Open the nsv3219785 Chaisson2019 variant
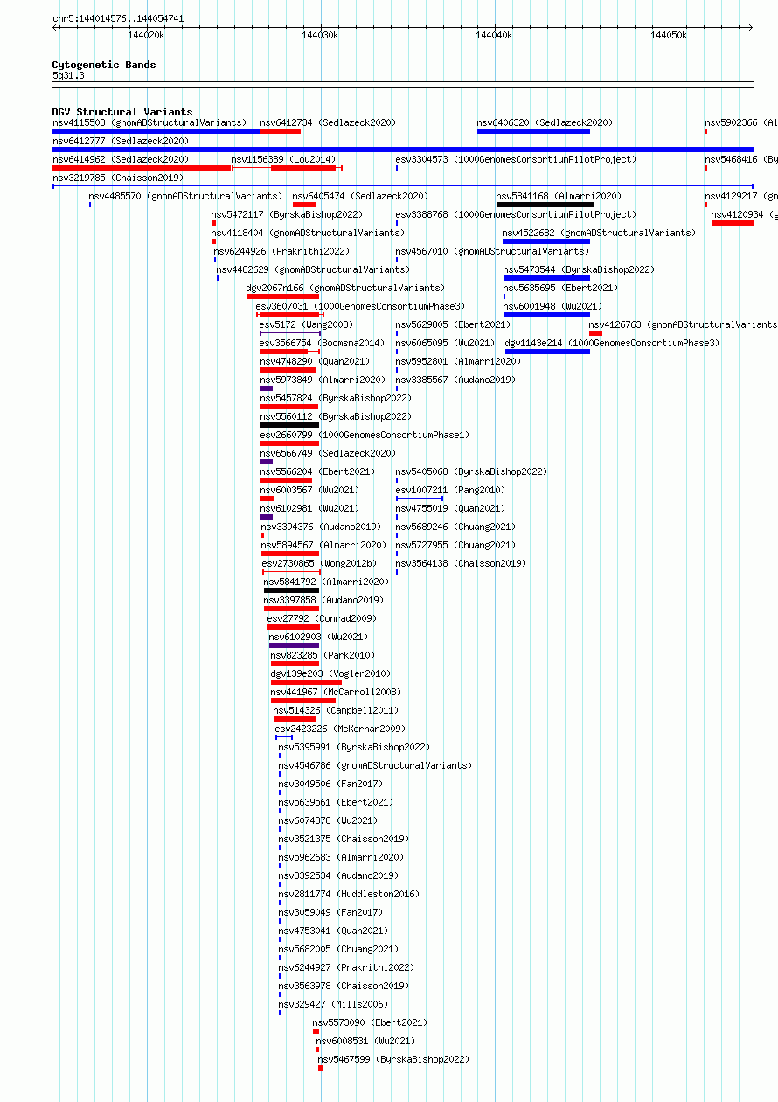Viewport: 778px width, 1102px height. [x=117, y=178]
